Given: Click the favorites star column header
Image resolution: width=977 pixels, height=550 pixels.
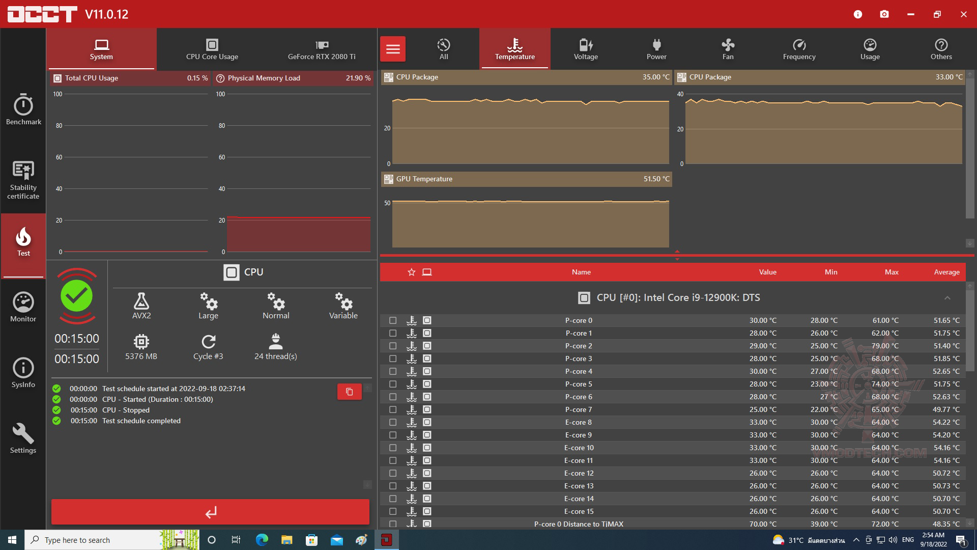Looking at the screenshot, I should pos(412,272).
